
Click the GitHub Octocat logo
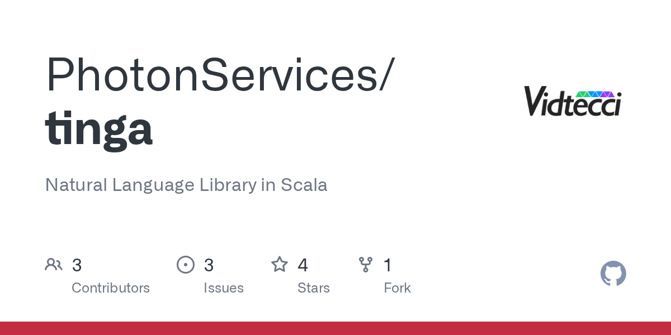[613, 274]
